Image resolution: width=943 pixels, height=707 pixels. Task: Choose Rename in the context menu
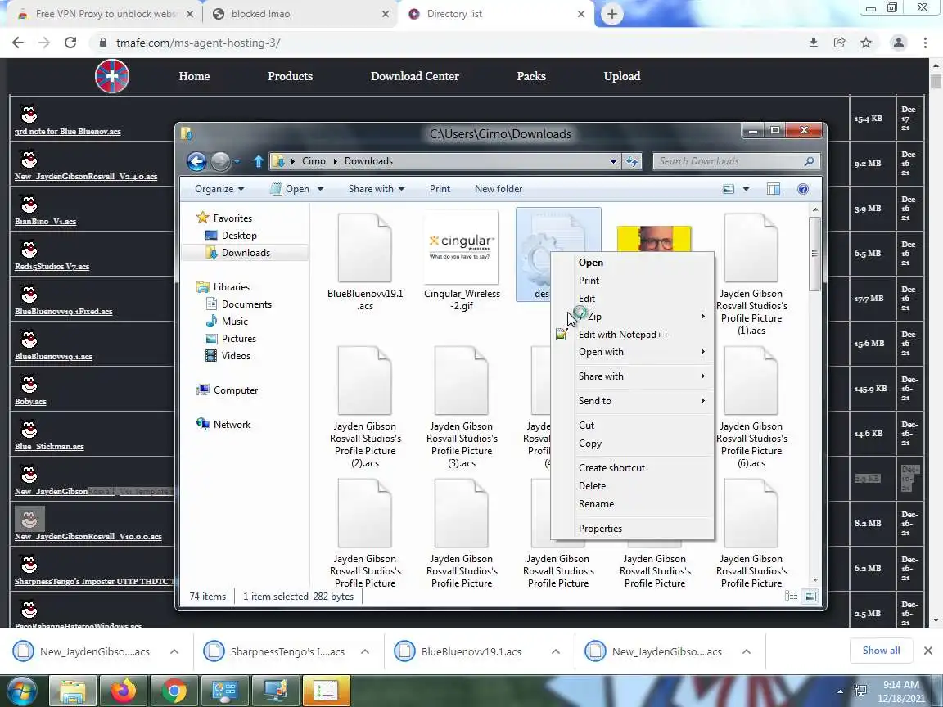(x=634, y=504)
